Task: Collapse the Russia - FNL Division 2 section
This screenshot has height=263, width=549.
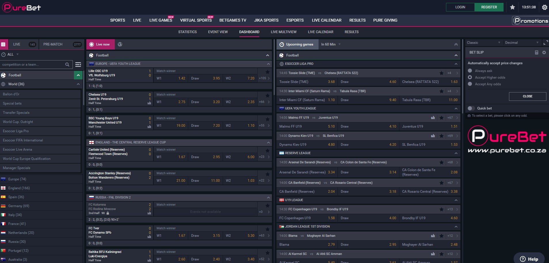Action: tap(268, 198)
